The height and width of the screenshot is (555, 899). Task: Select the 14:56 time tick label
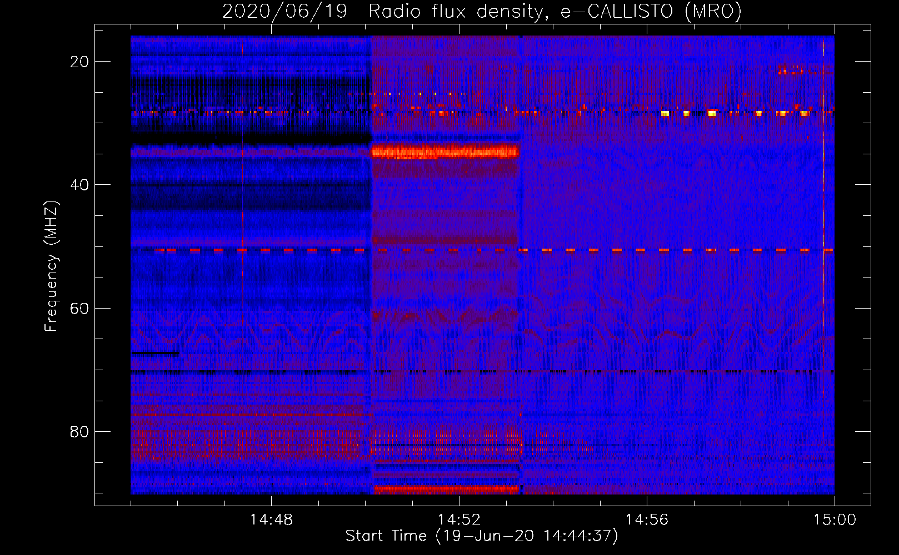coord(647,520)
